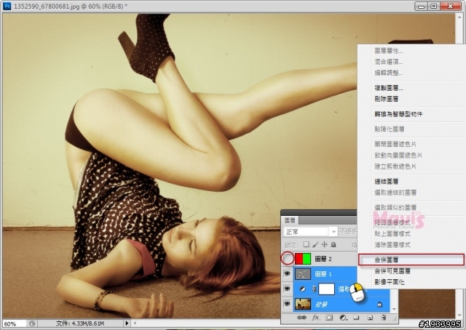Click the link layers chain icon in the panel footer
The image size is (466, 330).
click(301, 318)
